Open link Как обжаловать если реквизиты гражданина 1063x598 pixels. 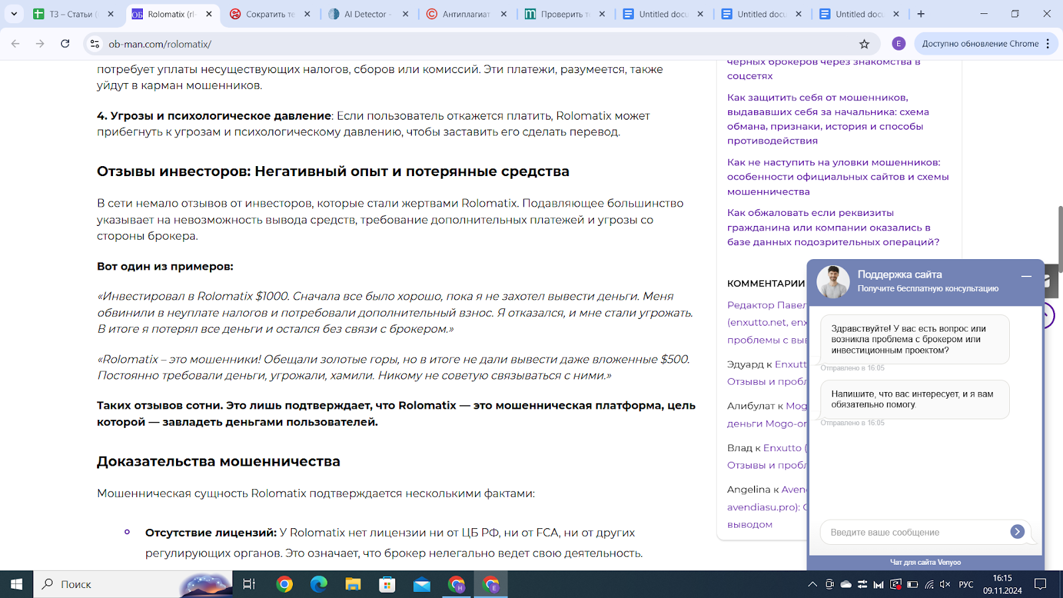point(833,227)
